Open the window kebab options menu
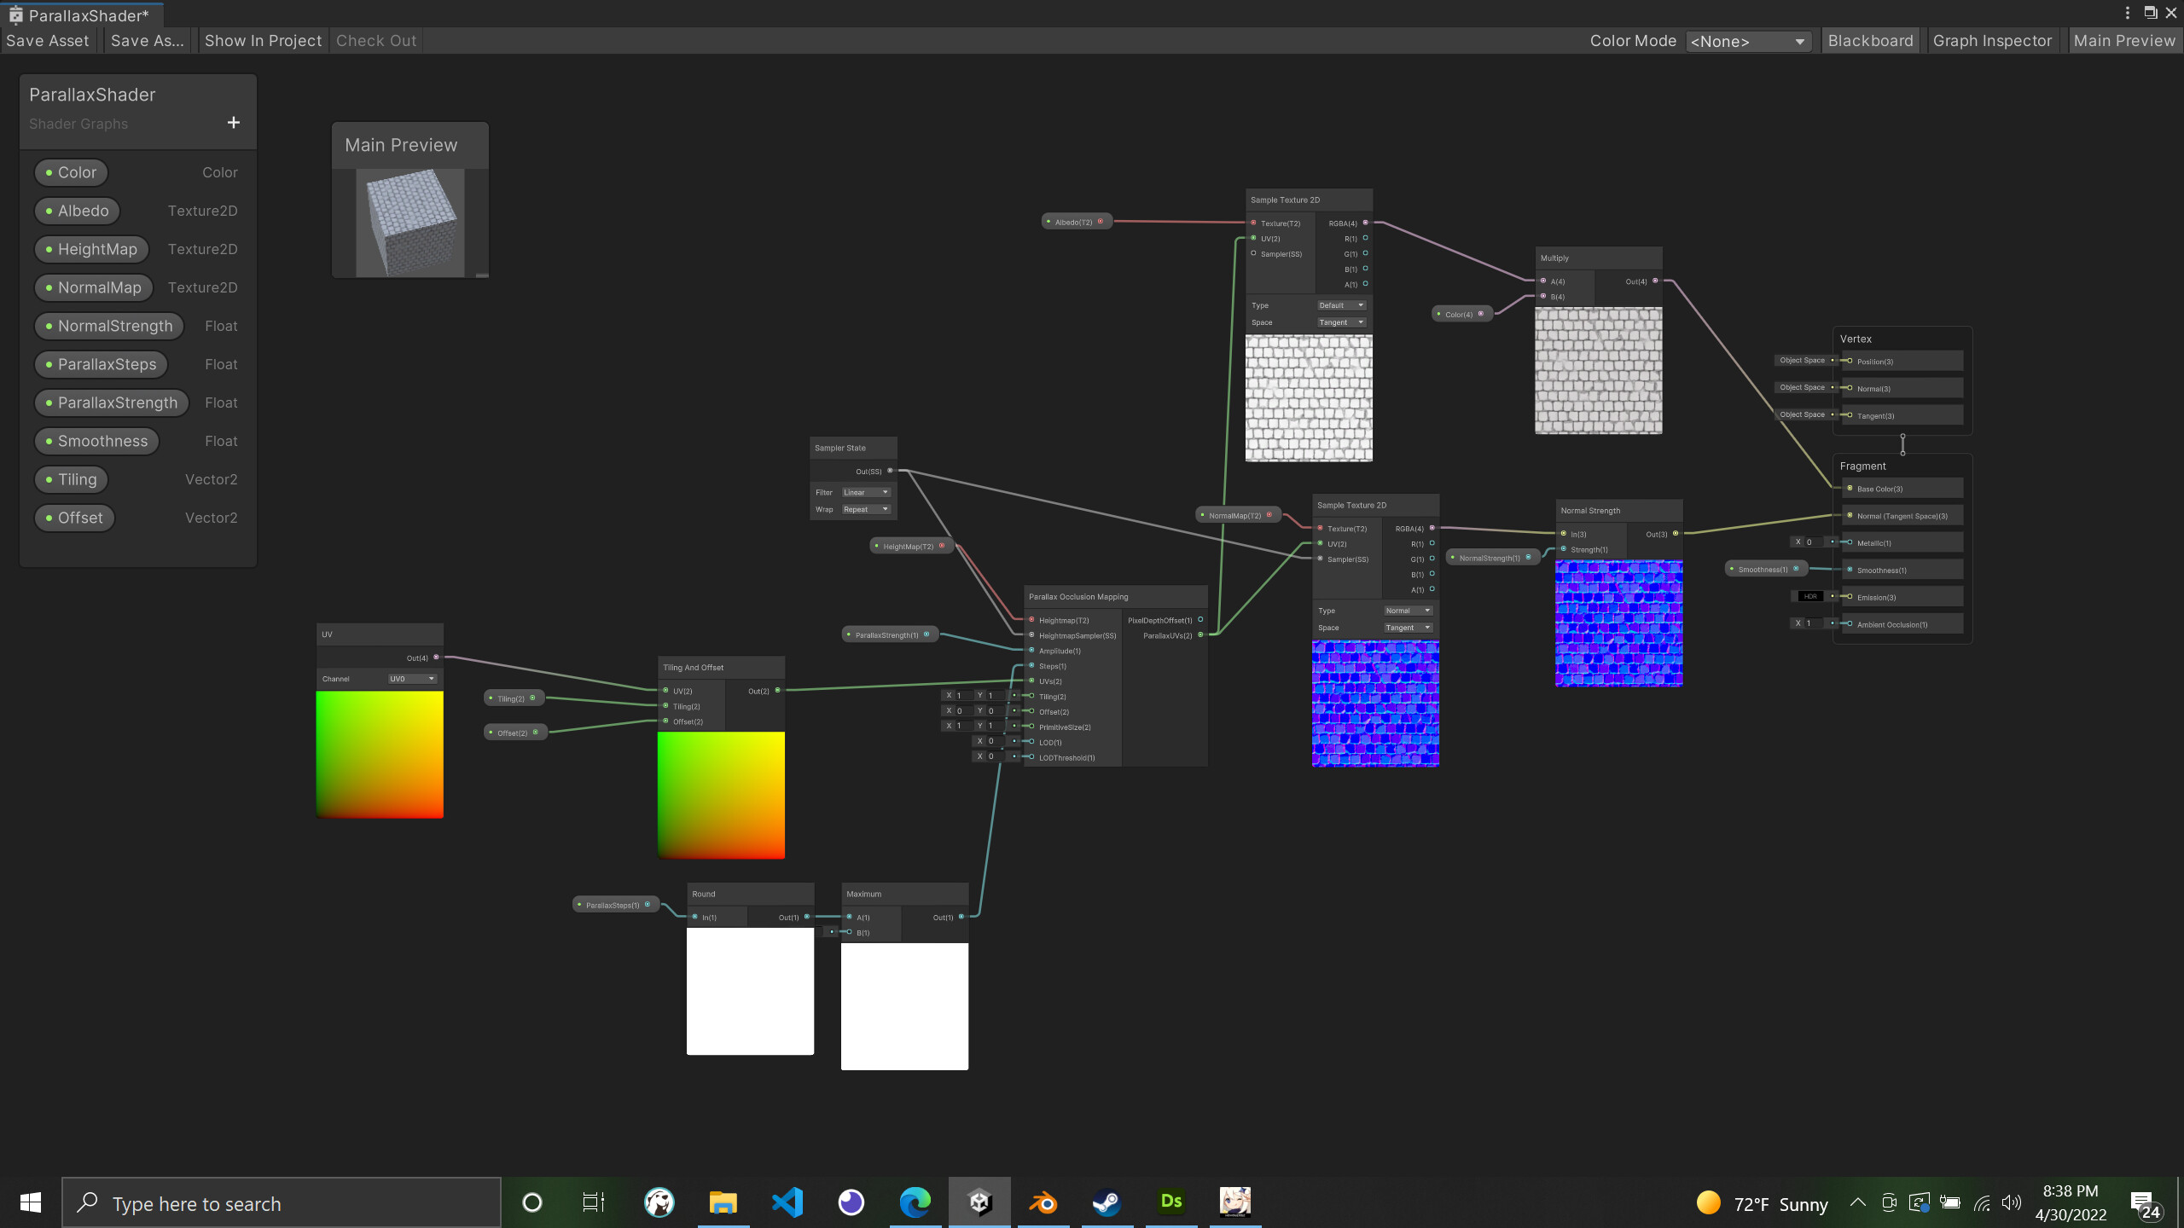The image size is (2184, 1228). click(2127, 13)
